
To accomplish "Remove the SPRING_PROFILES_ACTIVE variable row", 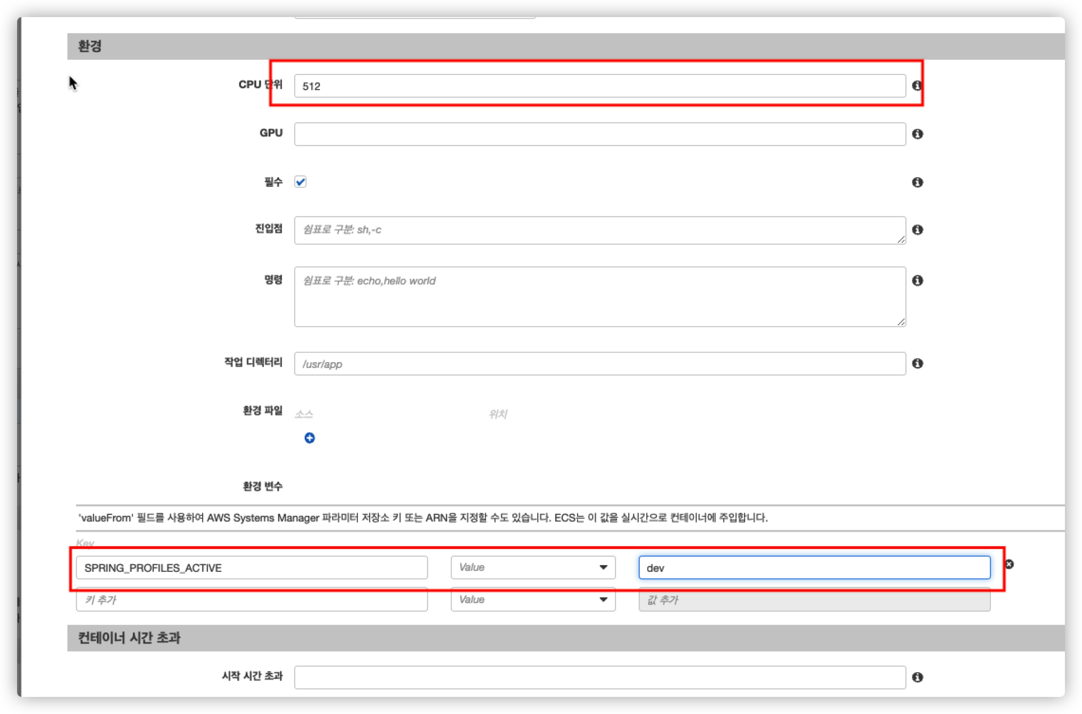I will click(1009, 564).
